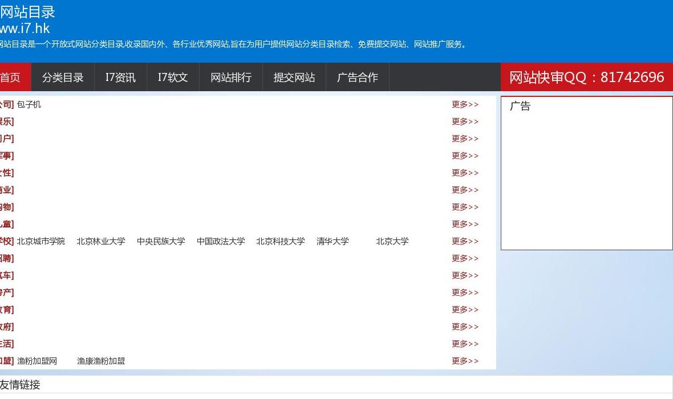Click 更多>> in the 北京大学 row

tap(465, 242)
